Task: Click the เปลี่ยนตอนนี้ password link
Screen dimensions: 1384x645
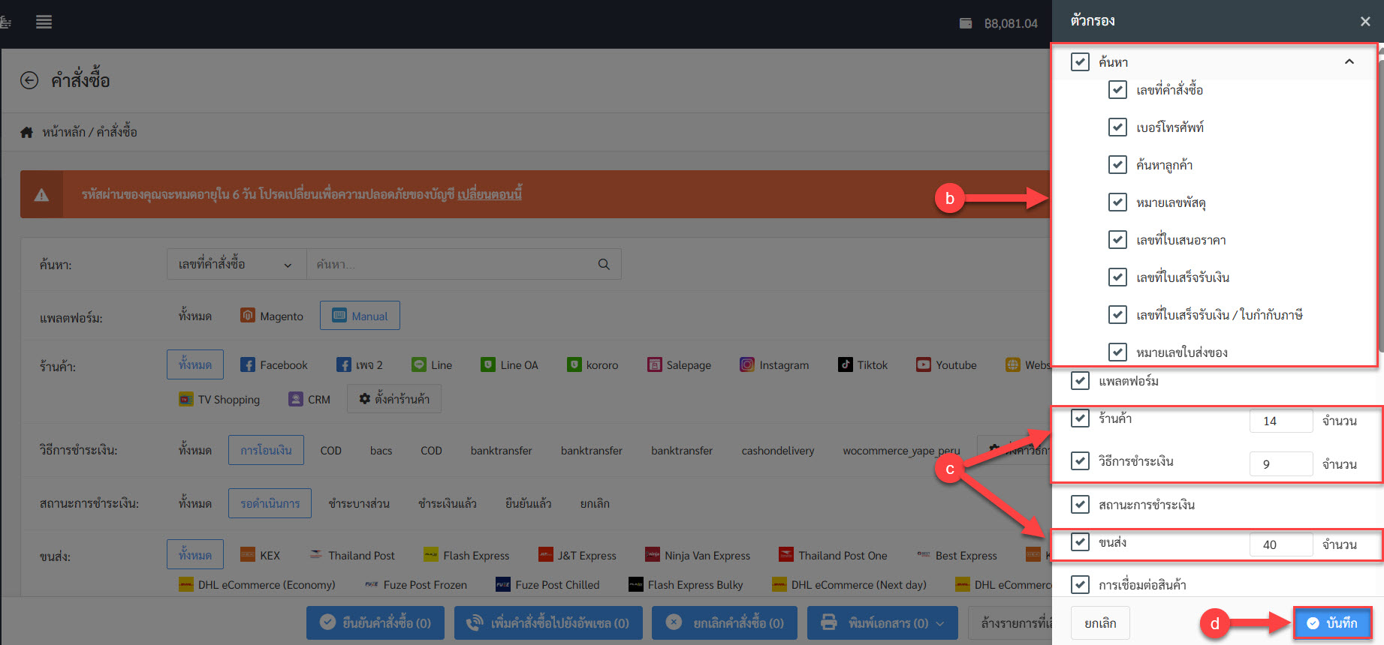Action: point(490,194)
